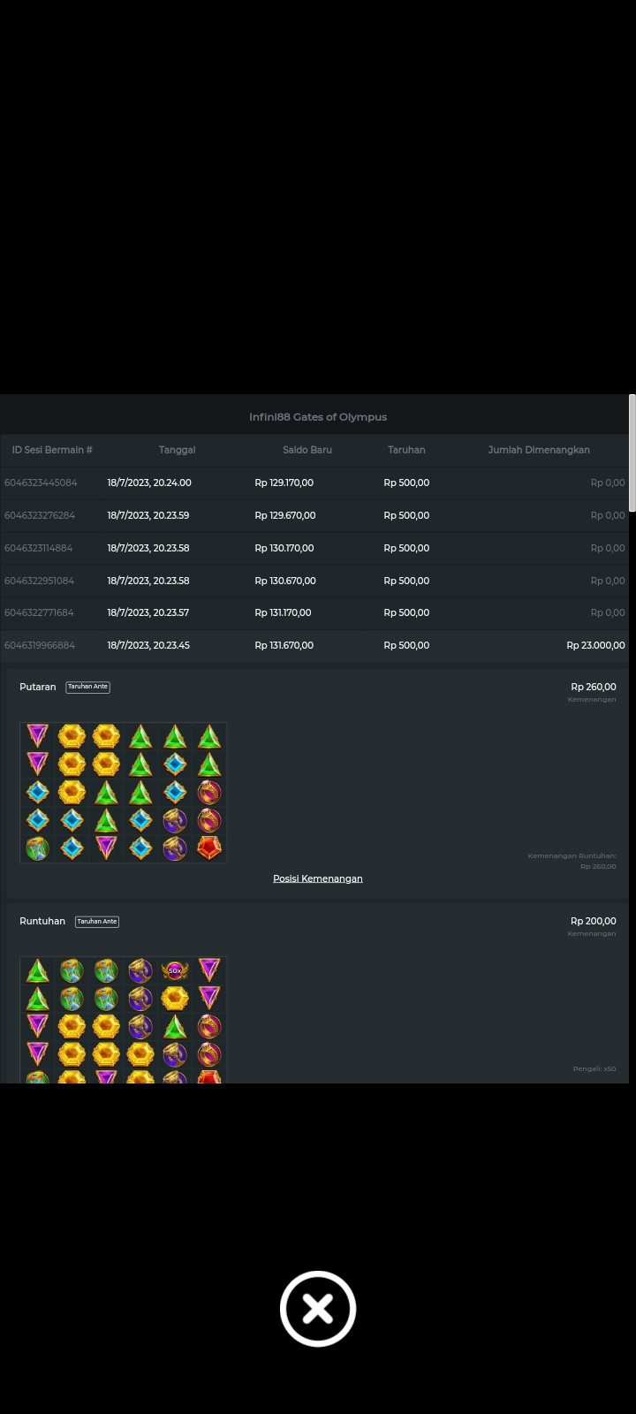
Task: Click the date 18/7/2023, 20.23.57
Action: (x=148, y=612)
